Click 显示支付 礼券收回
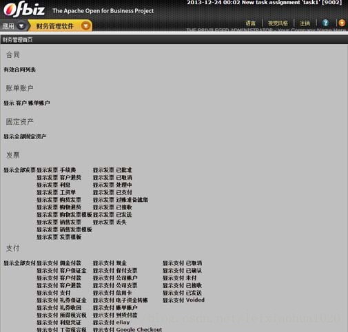This screenshot has width=348, height=332. pos(59,308)
